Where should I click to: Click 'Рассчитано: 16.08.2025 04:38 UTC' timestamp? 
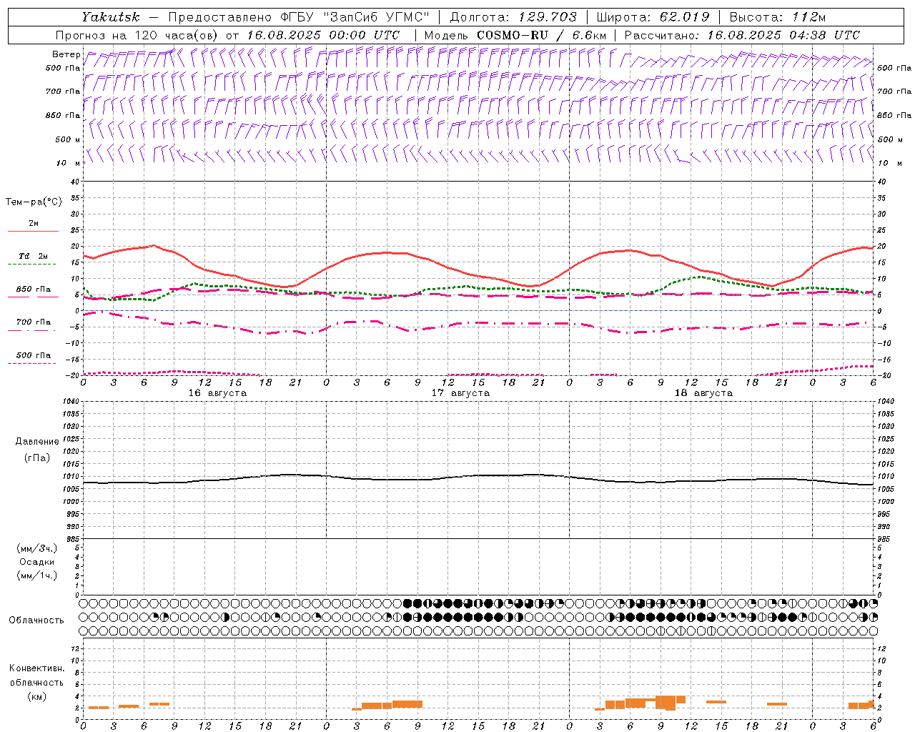click(742, 35)
